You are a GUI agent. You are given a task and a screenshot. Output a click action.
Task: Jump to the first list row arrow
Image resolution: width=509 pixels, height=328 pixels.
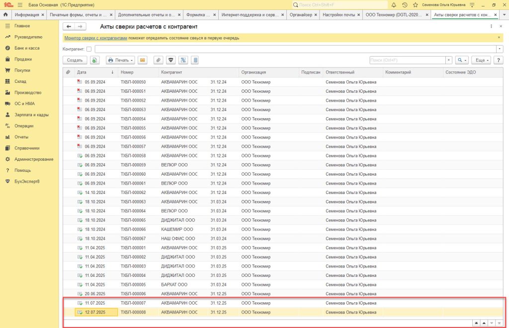point(476,323)
